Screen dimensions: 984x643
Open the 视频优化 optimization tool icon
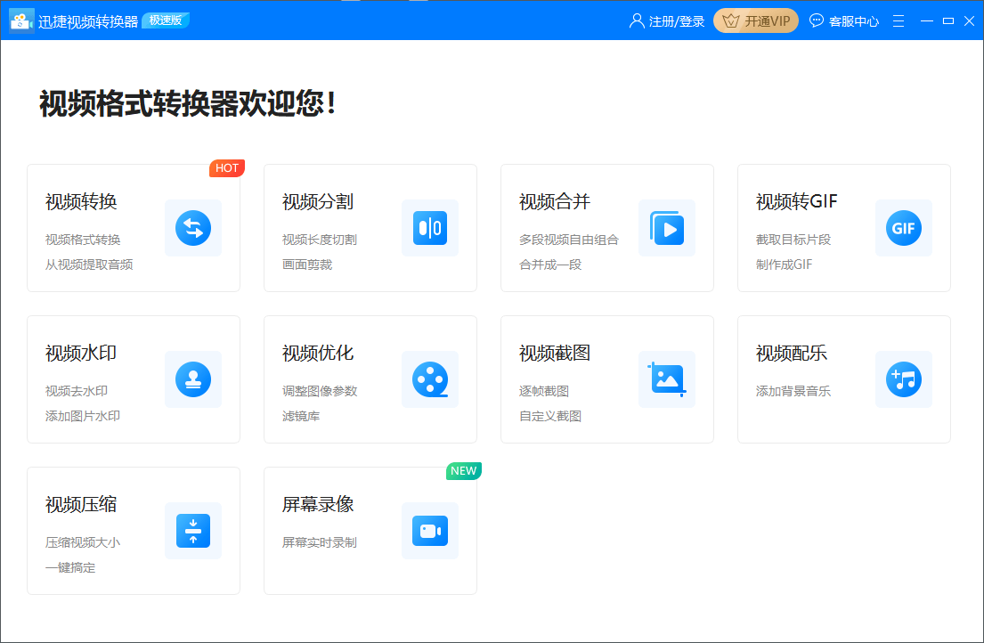click(x=430, y=379)
